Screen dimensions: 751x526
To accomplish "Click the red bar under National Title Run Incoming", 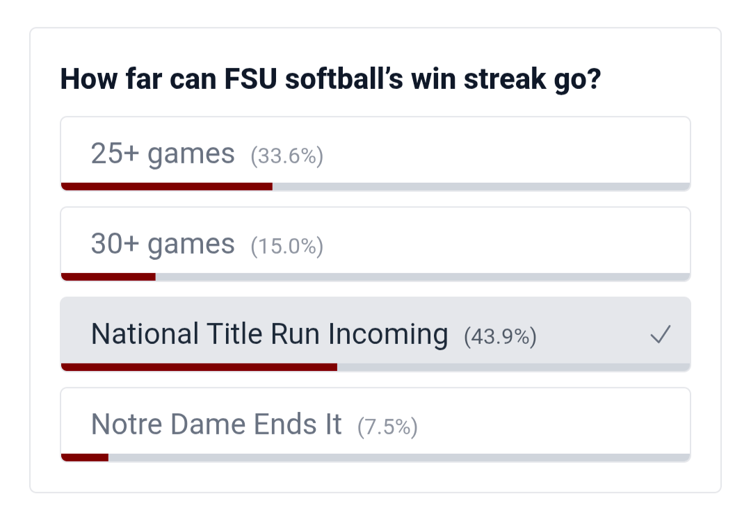I will click(199, 367).
